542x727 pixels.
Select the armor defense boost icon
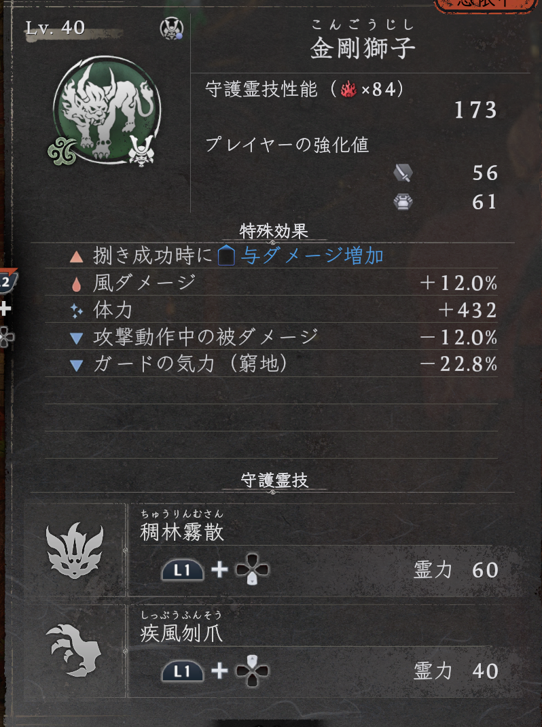(x=403, y=202)
